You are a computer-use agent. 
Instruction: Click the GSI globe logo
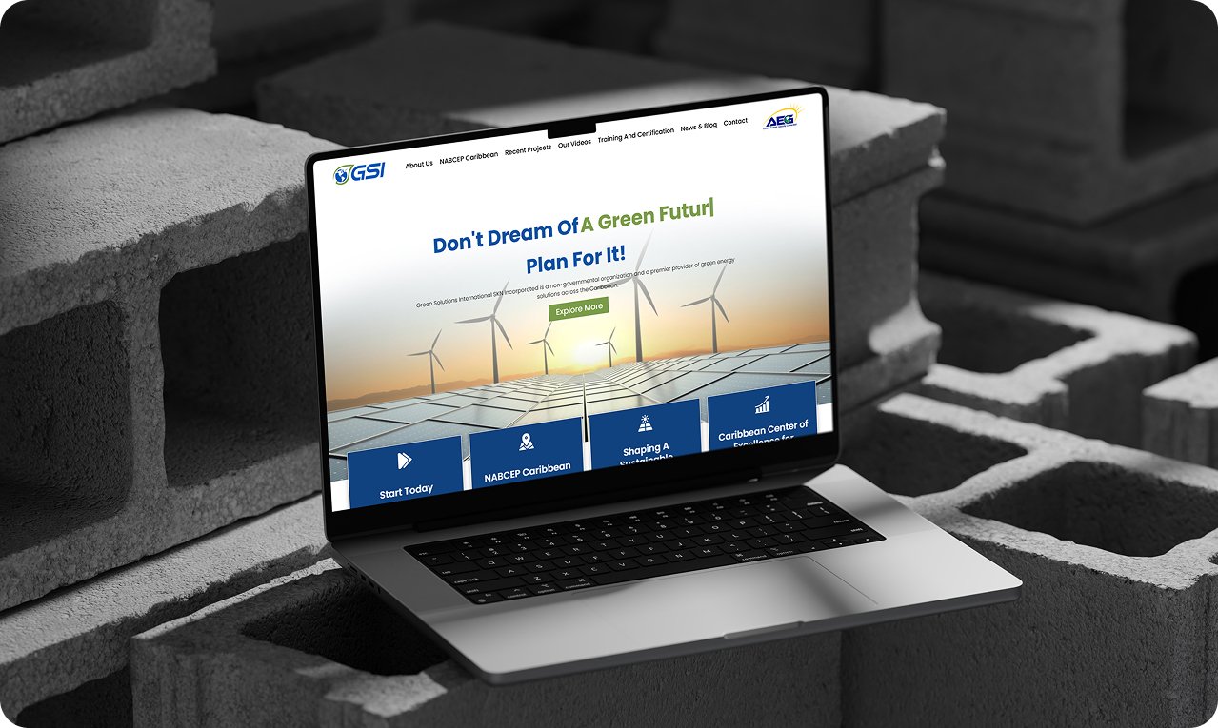(x=360, y=173)
